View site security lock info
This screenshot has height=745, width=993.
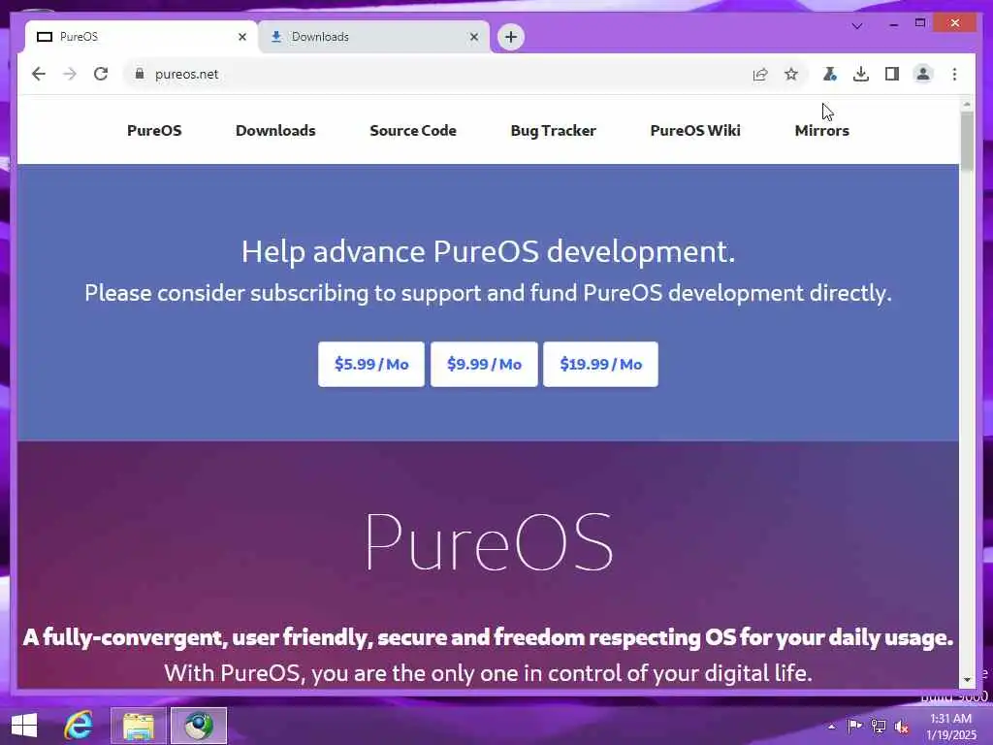(140, 74)
